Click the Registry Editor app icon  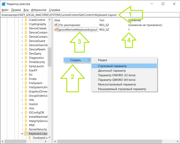tap(4, 4)
